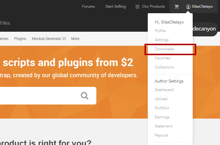Open the Mockup Generator link
220x145 pixels.
(47, 39)
